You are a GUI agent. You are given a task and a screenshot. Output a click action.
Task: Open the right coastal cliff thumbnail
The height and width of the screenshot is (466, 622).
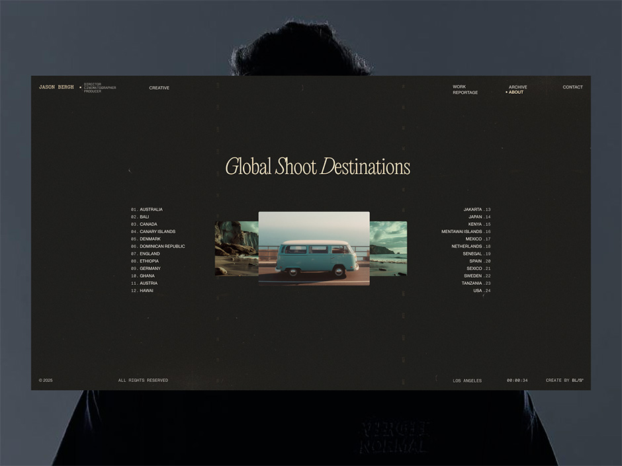click(388, 249)
